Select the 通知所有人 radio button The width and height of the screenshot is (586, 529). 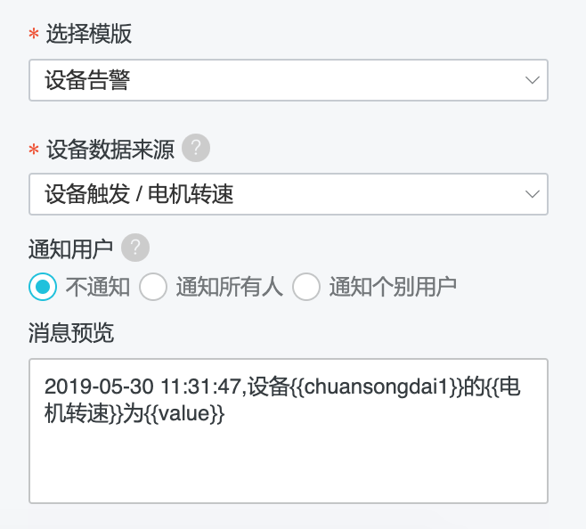153,287
